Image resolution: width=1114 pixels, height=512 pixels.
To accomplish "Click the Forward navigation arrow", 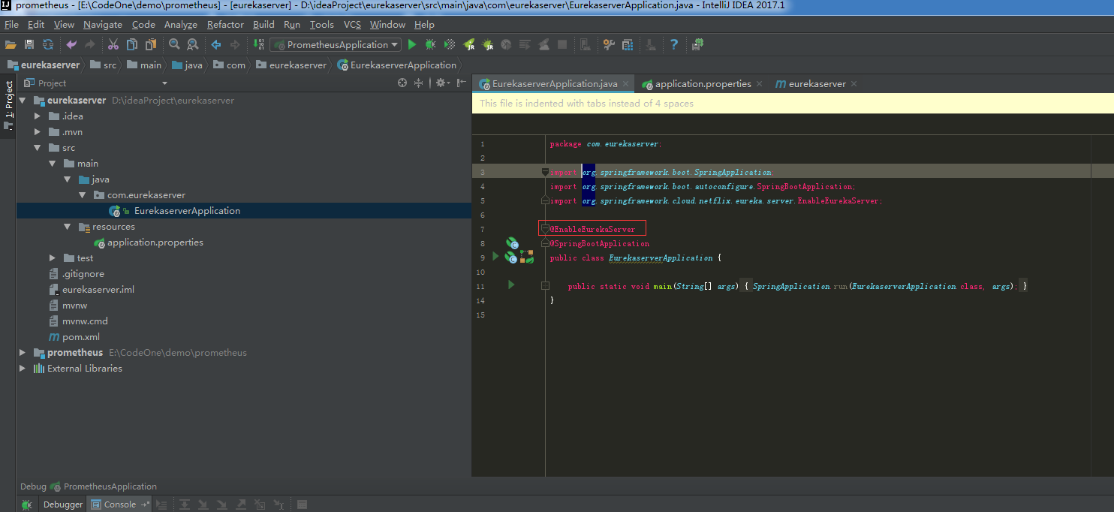I will [235, 44].
